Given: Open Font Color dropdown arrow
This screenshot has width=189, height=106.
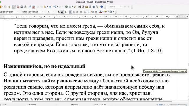Looking at the screenshot, I should click(103, 12).
